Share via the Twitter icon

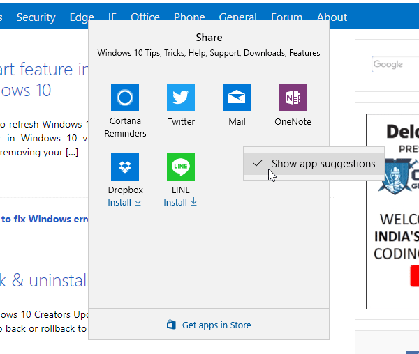point(181,98)
